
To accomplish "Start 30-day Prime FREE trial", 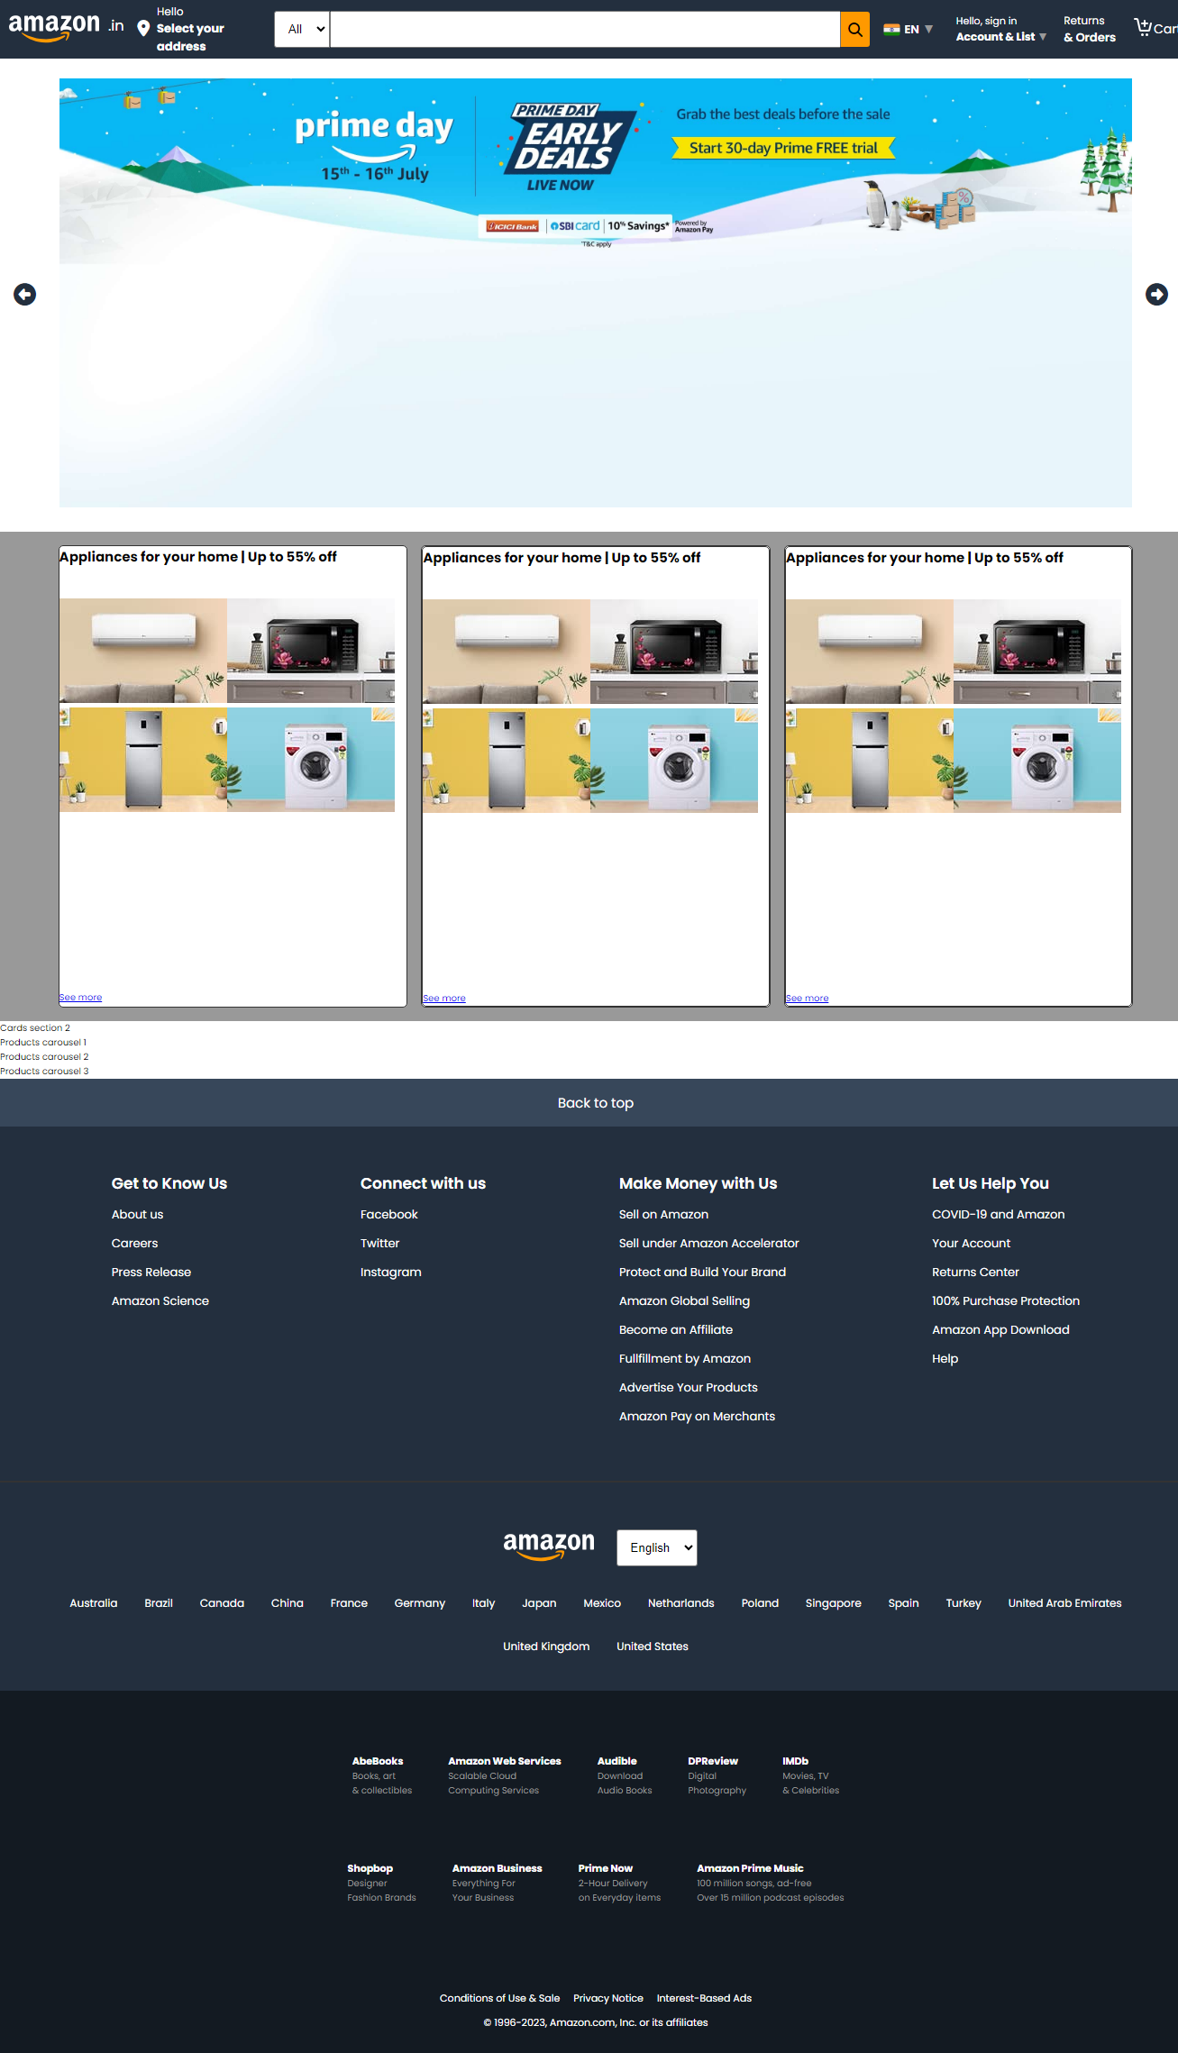I will [x=783, y=148].
